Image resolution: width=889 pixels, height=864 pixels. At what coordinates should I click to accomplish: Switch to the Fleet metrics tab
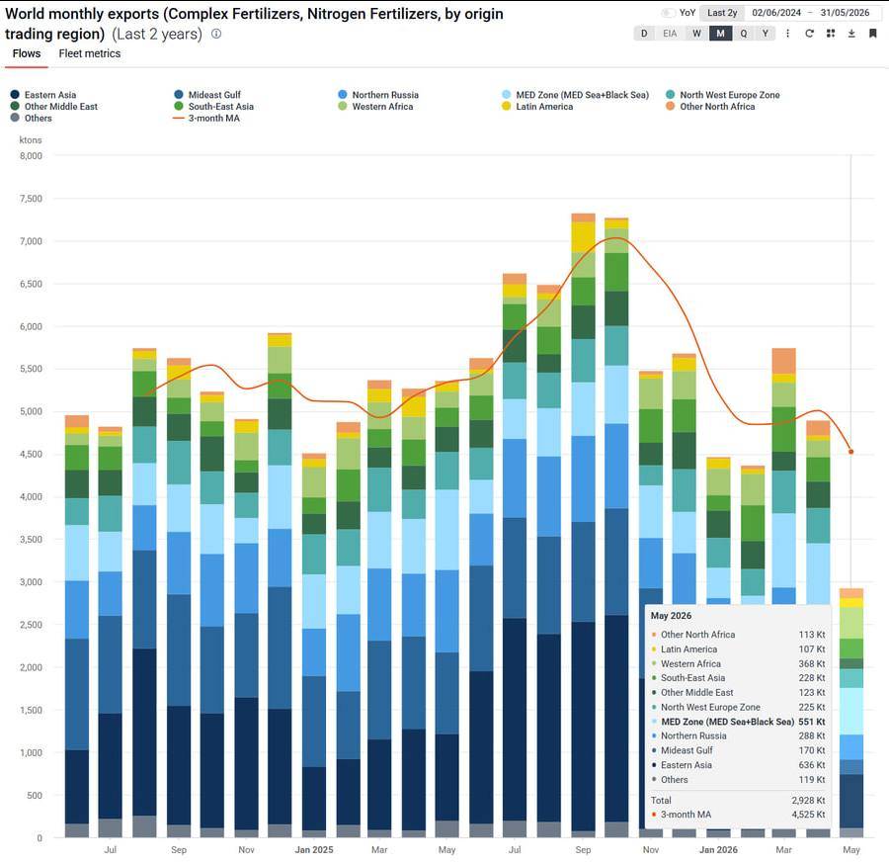(90, 53)
